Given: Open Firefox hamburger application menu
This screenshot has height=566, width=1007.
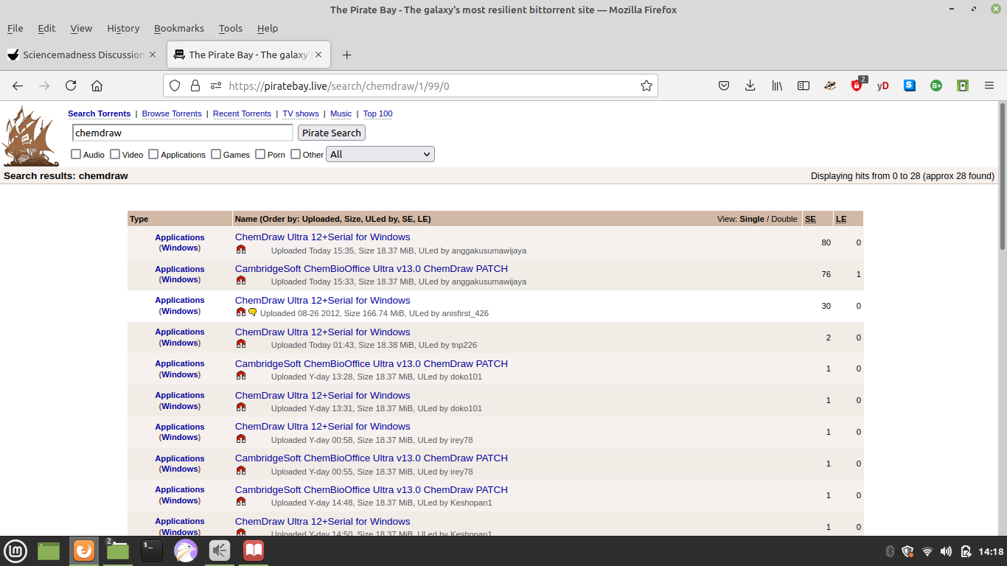Looking at the screenshot, I should pos(989,85).
